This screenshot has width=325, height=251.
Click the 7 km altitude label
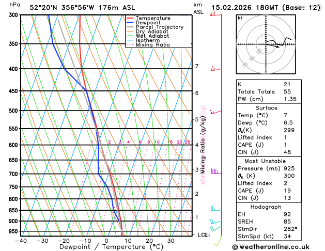pos(197,66)
